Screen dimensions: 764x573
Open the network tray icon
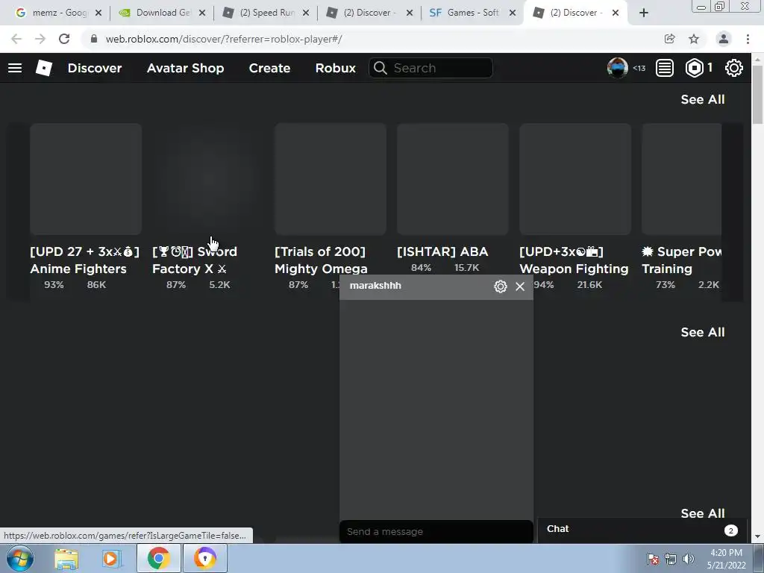coord(671,559)
